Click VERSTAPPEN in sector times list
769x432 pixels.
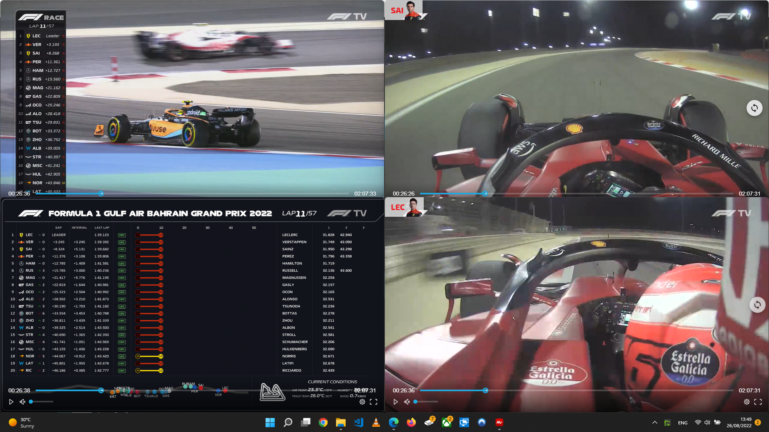click(x=294, y=242)
